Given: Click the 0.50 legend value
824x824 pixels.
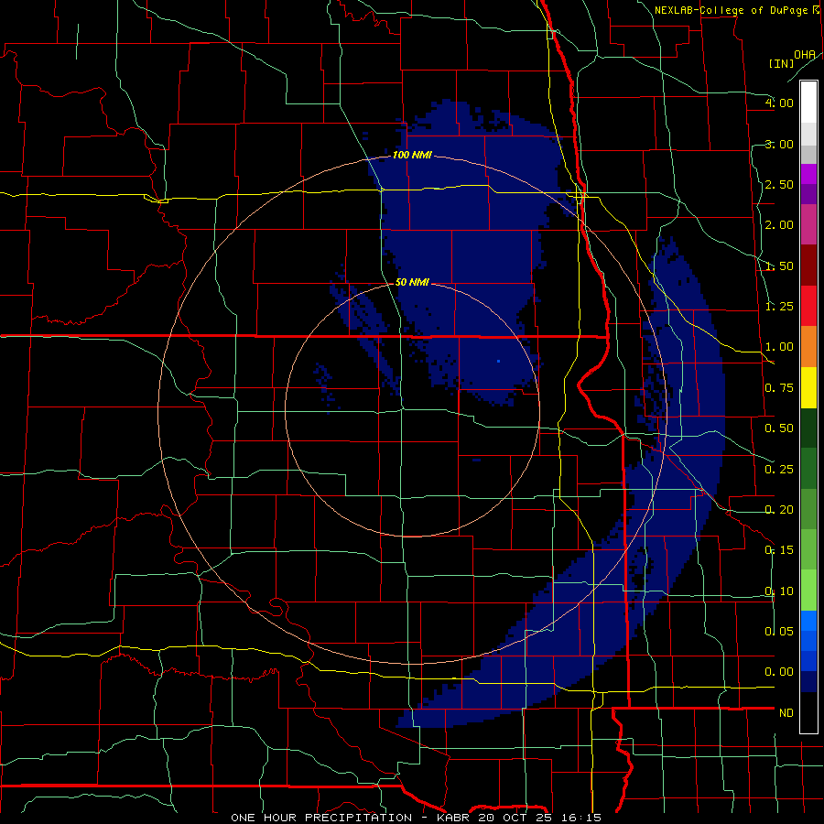Looking at the screenshot, I should [x=779, y=428].
